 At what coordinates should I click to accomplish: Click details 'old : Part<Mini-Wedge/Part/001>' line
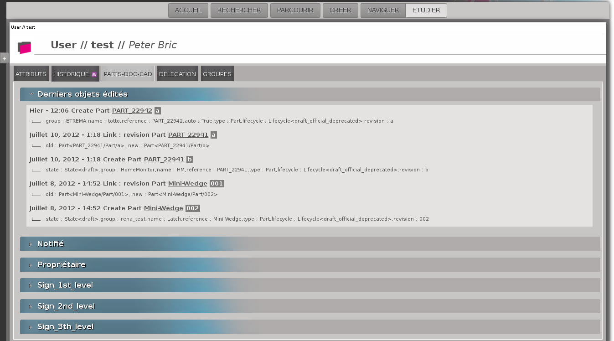[132, 194]
